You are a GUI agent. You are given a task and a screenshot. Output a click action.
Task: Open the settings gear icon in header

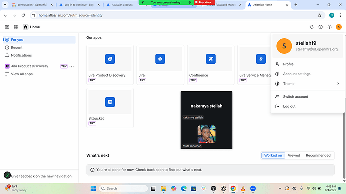click(329, 27)
